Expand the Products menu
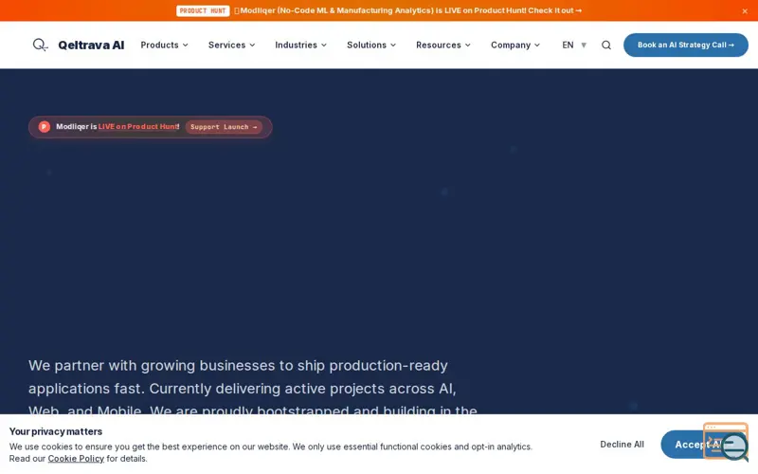Screen dimensions: 758x474 pyautogui.click(x=164, y=45)
